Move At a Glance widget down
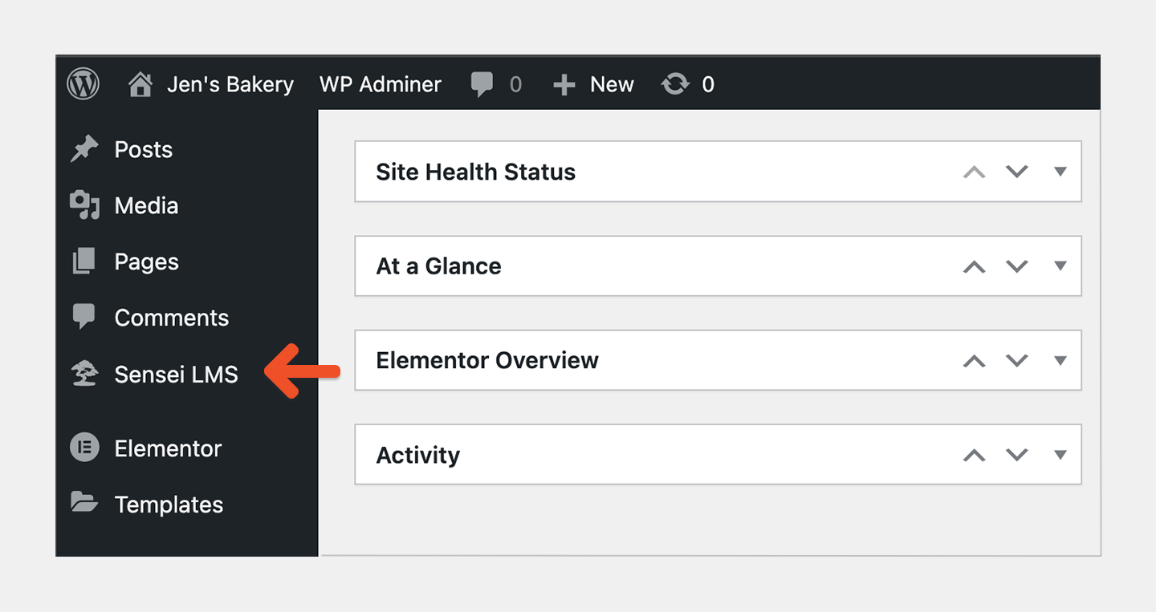 [x=1017, y=266]
